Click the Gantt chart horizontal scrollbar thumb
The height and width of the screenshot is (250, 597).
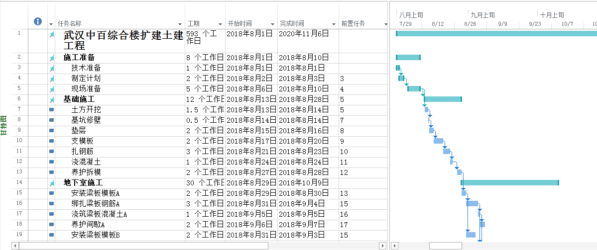(x=445, y=246)
